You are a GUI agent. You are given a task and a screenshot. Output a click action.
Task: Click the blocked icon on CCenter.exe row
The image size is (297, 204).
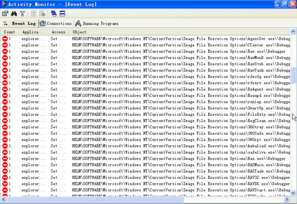point(5,45)
